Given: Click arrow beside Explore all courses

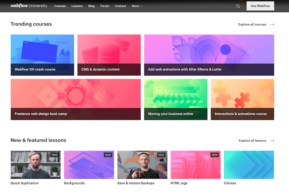Looking at the screenshot, I should [272, 24].
